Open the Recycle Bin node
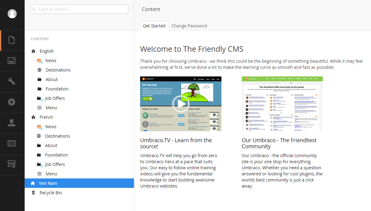 pos(51,193)
